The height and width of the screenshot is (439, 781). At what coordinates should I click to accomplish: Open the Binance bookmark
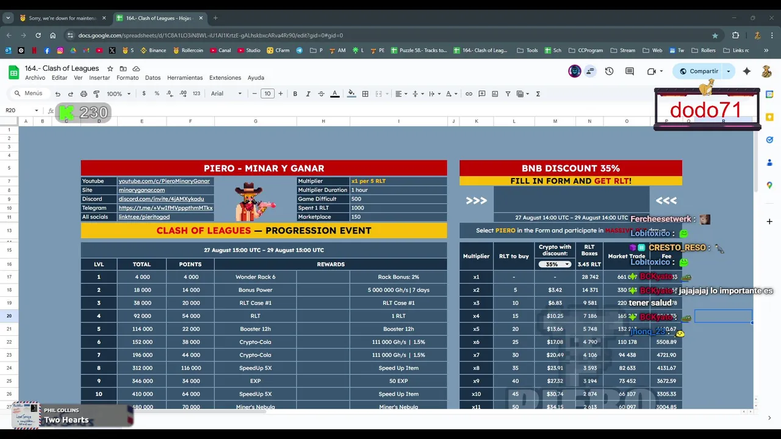tap(153, 51)
